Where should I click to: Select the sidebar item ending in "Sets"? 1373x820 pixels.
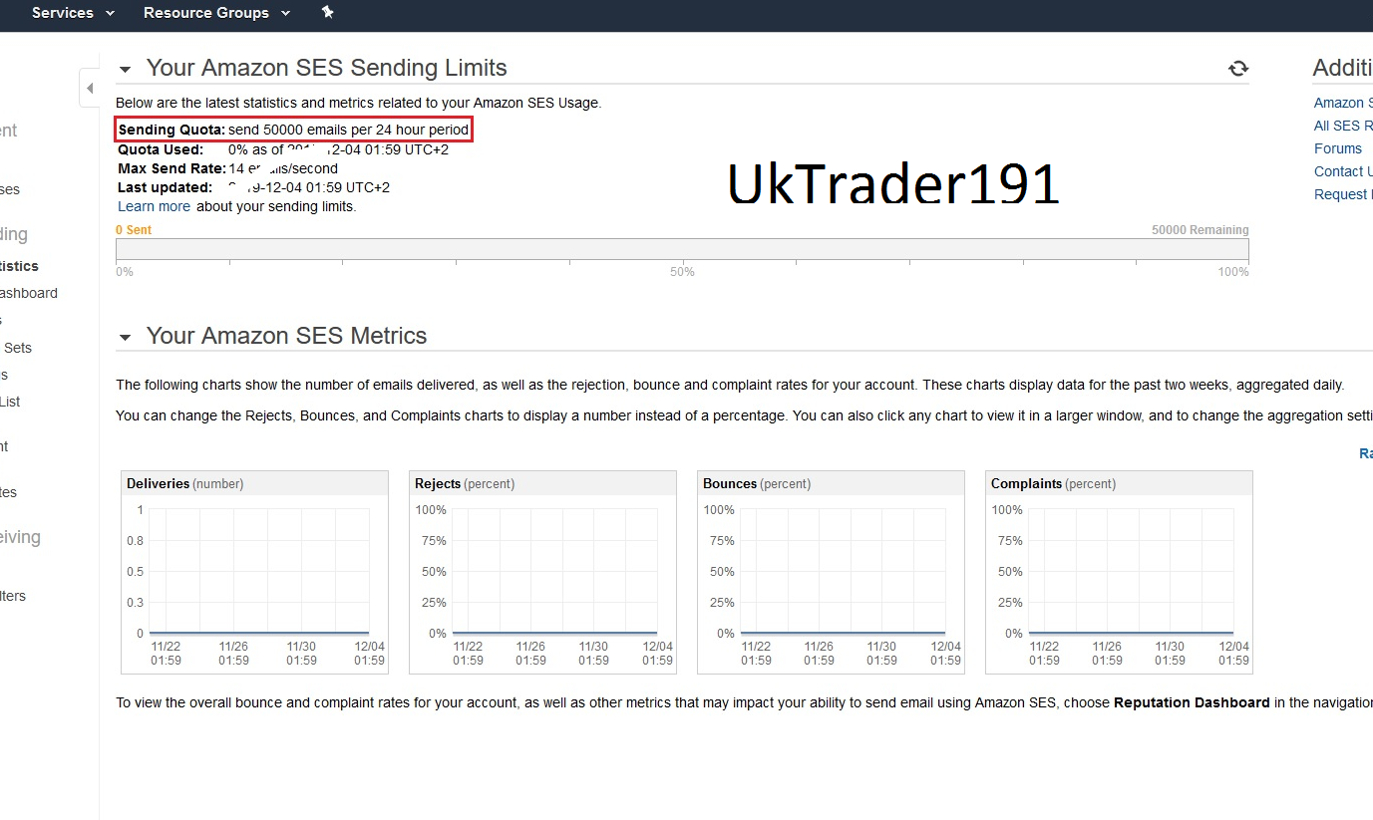[17, 348]
